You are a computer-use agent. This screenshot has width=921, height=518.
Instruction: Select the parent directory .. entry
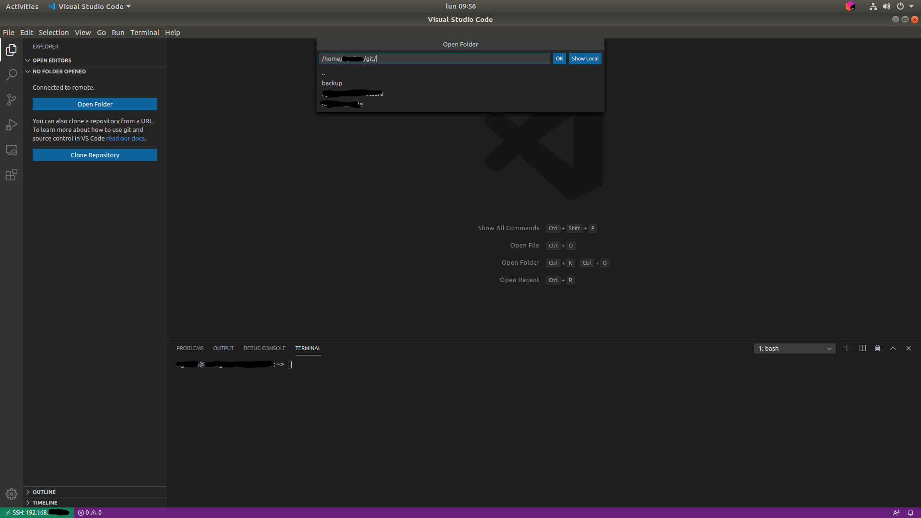click(x=460, y=73)
